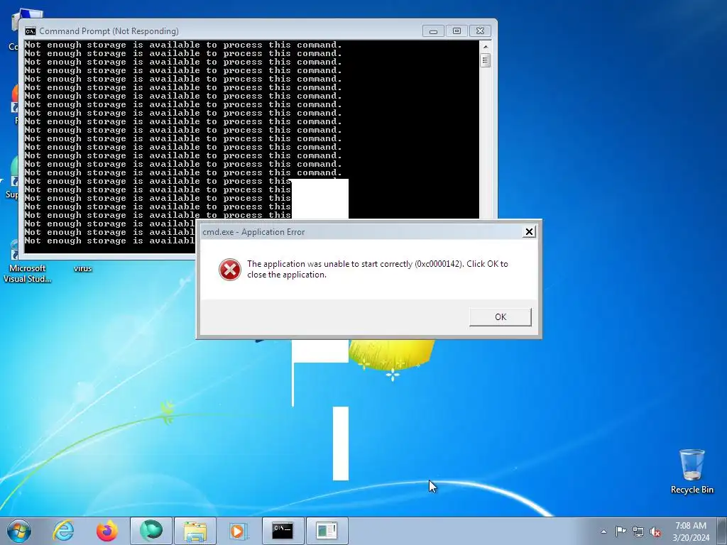Click the Command Prompt title bar icon
Image resolution: width=727 pixels, height=545 pixels.
point(31,31)
